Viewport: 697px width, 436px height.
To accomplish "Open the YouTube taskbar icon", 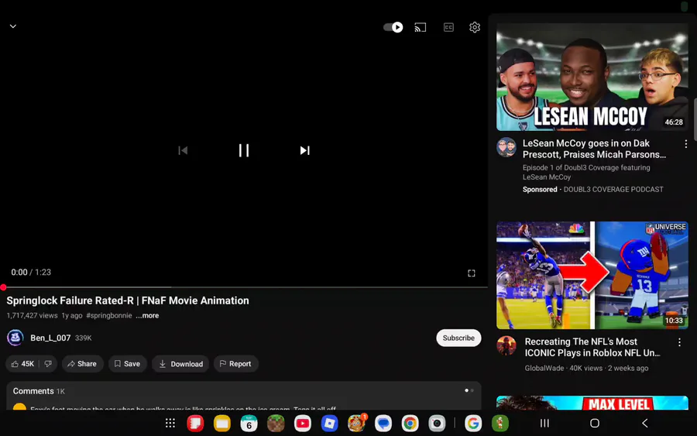I will [302, 423].
